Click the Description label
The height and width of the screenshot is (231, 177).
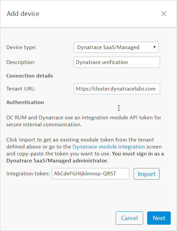pos(21,62)
